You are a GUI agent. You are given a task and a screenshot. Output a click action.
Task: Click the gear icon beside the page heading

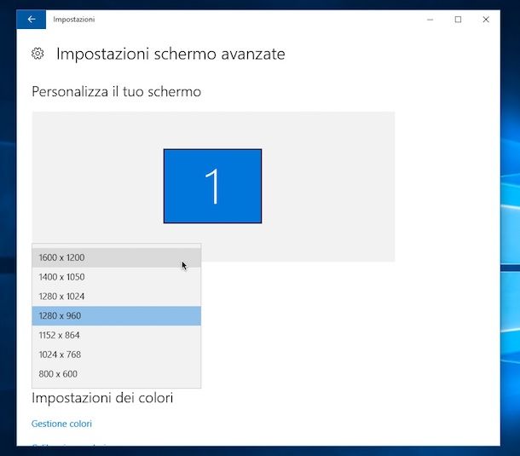(38, 54)
